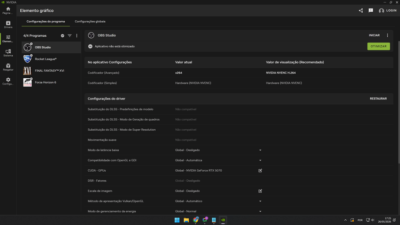This screenshot has width=400, height=225.
Task: Click RESTAURAR driver settings button
Action: 378,99
